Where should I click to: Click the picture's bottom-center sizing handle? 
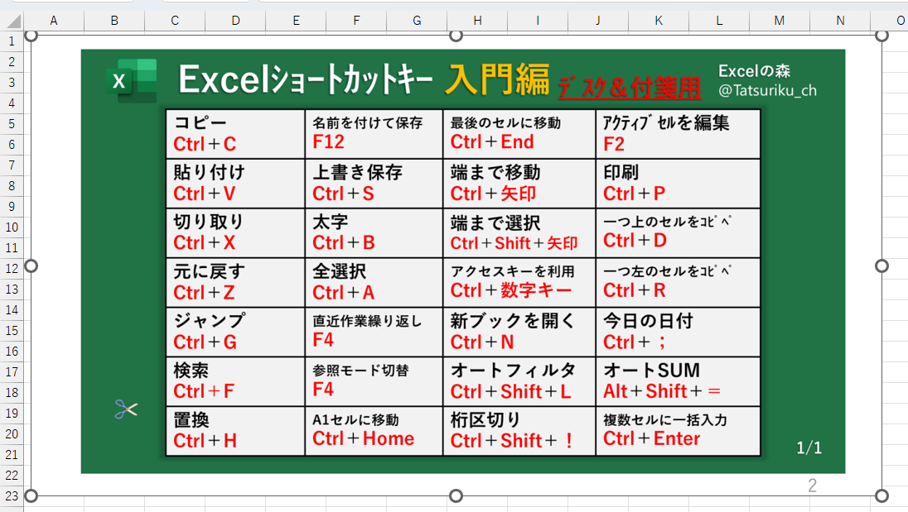pyautogui.click(x=456, y=495)
